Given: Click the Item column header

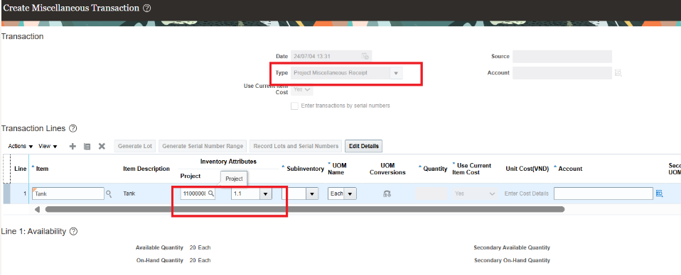Looking at the screenshot, I should pos(42,169).
